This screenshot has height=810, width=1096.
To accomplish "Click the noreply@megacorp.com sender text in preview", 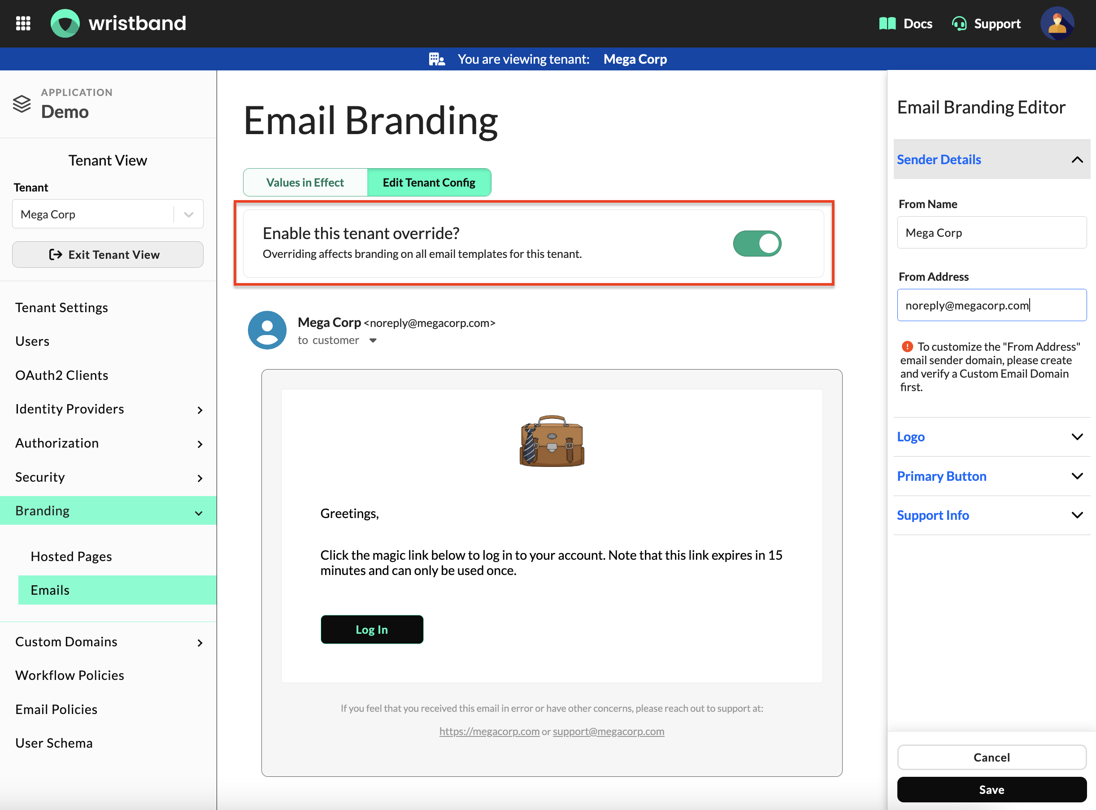I will 429,323.
